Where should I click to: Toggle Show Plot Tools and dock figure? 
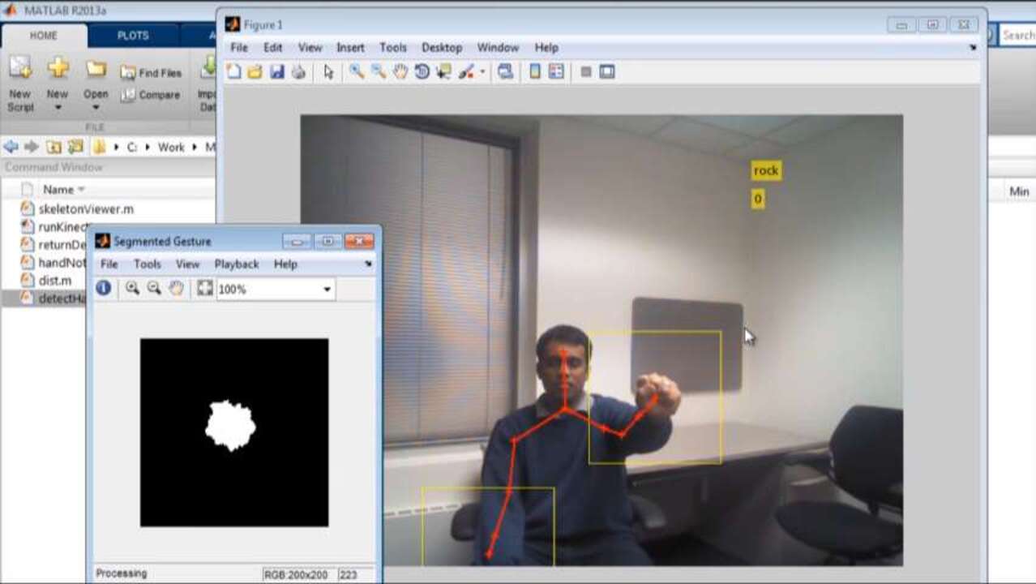[607, 72]
